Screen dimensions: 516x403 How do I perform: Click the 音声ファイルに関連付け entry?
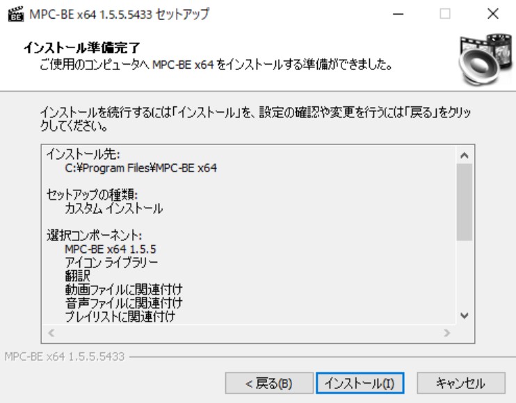pyautogui.click(x=124, y=303)
